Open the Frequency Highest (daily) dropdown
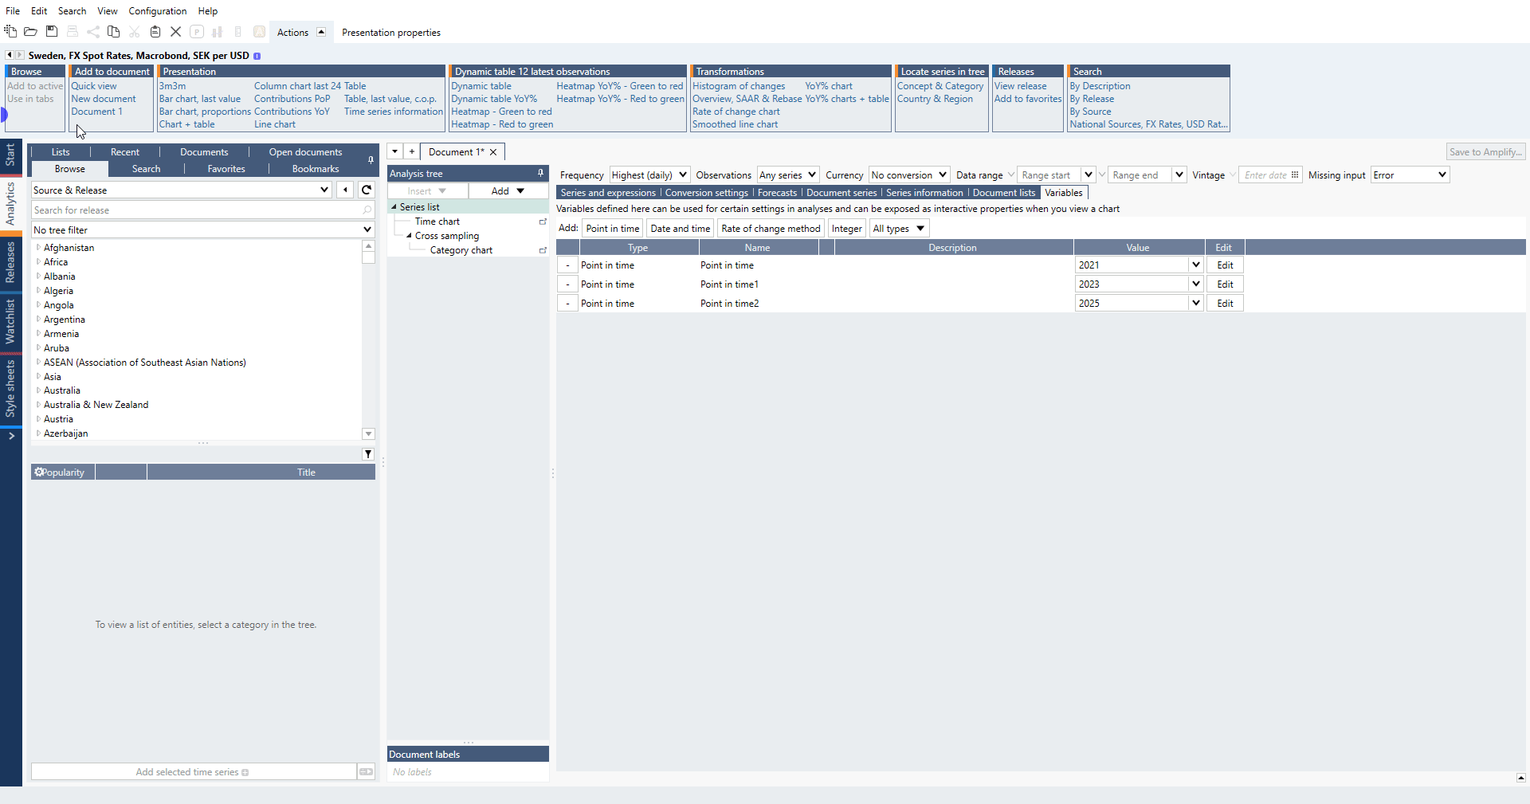The image size is (1530, 804). pos(682,175)
